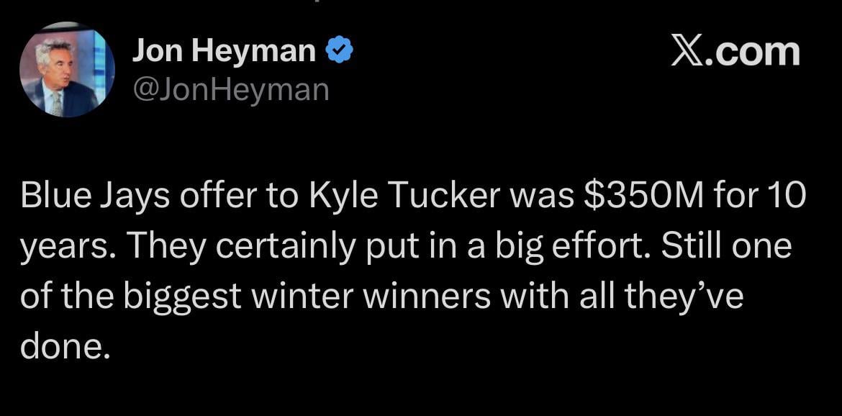The width and height of the screenshot is (842, 416).
Task: Select the @JonHeyman username below the display name
Action: tap(230, 89)
